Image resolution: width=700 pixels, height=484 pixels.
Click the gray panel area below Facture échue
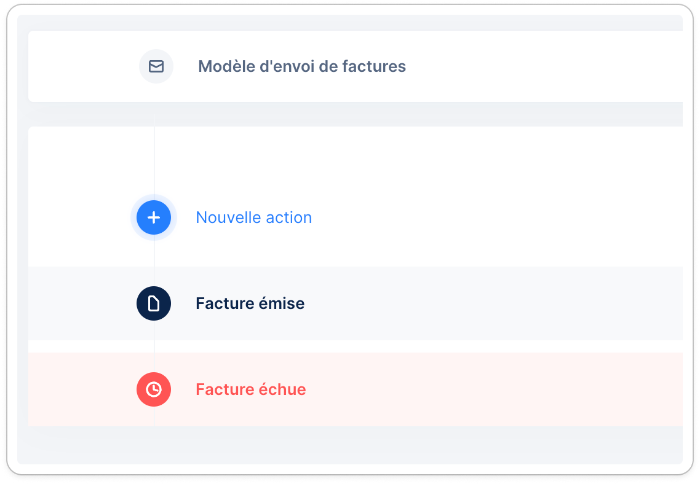pos(350,445)
